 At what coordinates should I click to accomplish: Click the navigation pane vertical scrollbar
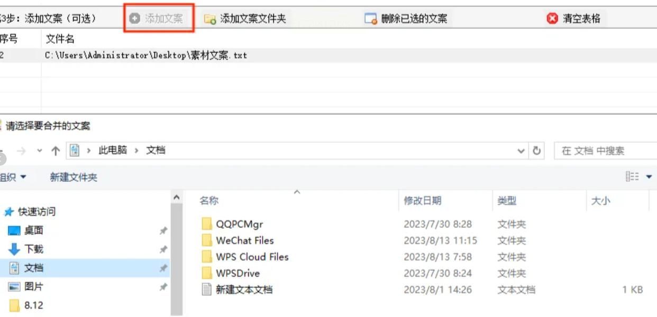tap(177, 254)
